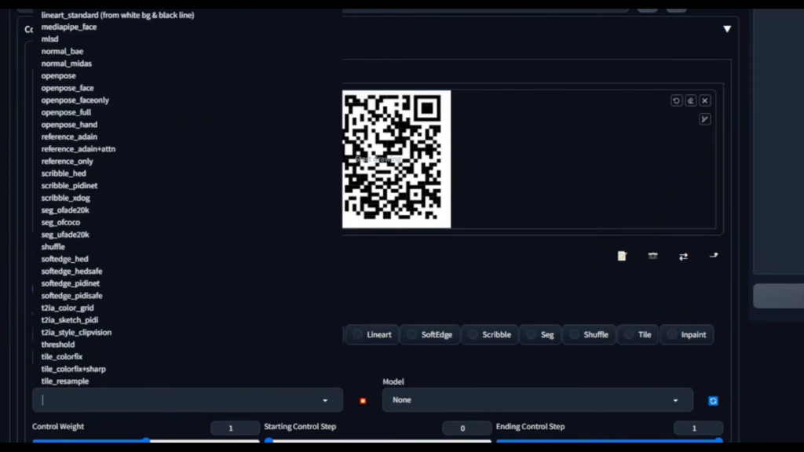Choose tile_resample from the list

click(64, 381)
